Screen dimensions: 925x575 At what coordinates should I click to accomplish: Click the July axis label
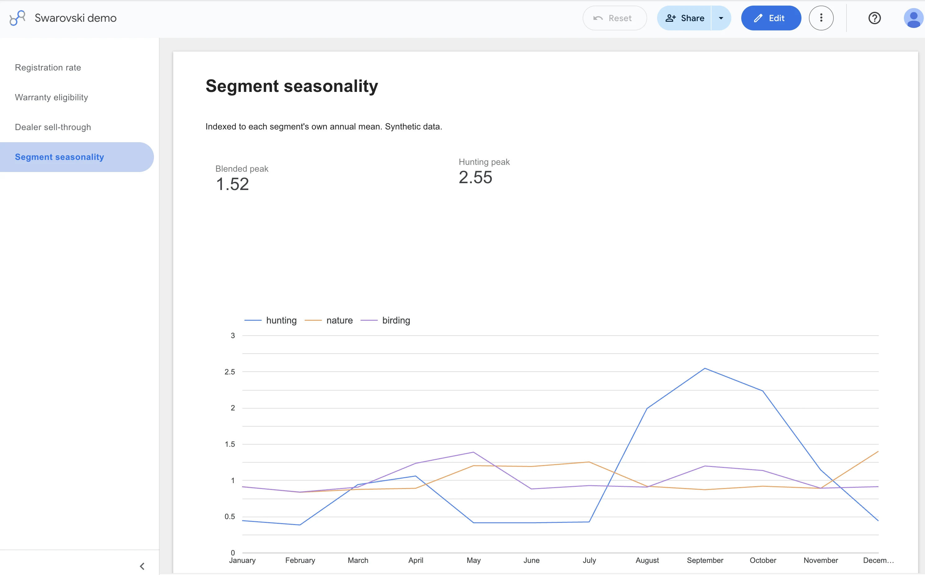point(589,560)
